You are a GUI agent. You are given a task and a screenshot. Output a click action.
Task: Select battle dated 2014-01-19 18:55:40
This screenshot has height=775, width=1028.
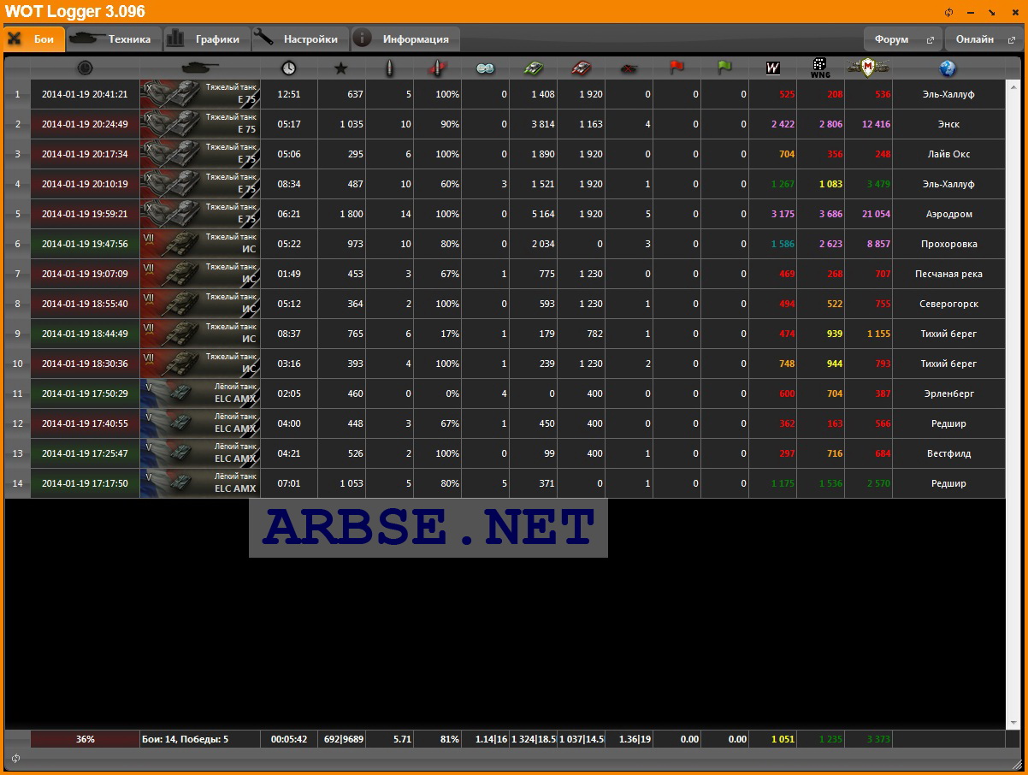(85, 304)
